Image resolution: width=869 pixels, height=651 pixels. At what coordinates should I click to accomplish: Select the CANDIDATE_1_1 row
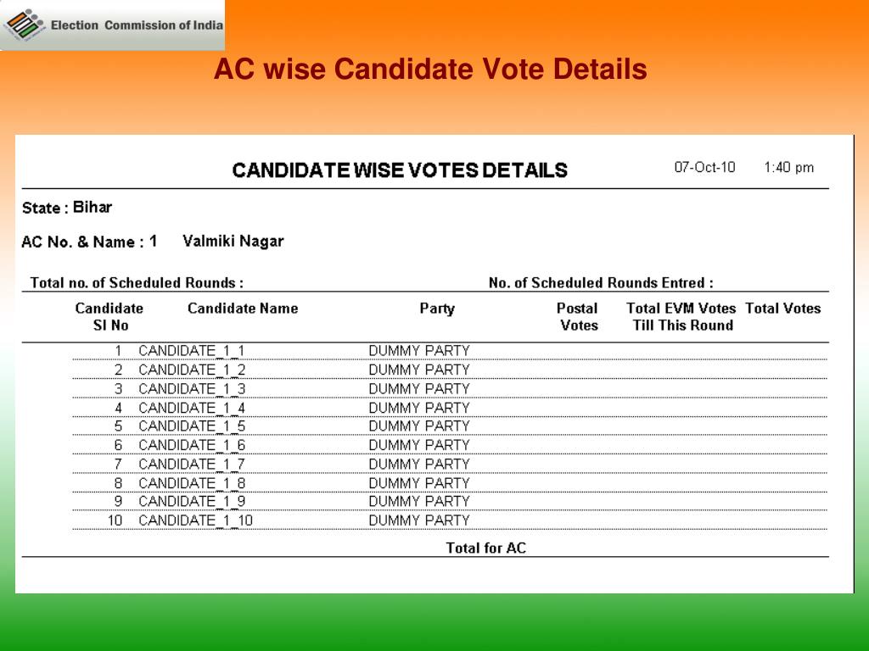click(x=450, y=351)
